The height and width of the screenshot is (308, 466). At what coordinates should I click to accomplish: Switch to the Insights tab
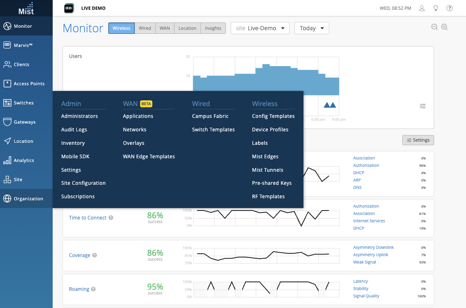[x=213, y=28]
